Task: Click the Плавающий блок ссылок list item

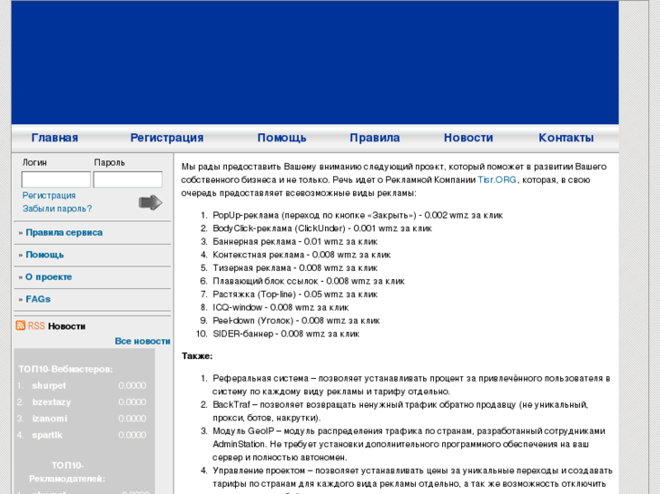Action: tap(309, 281)
